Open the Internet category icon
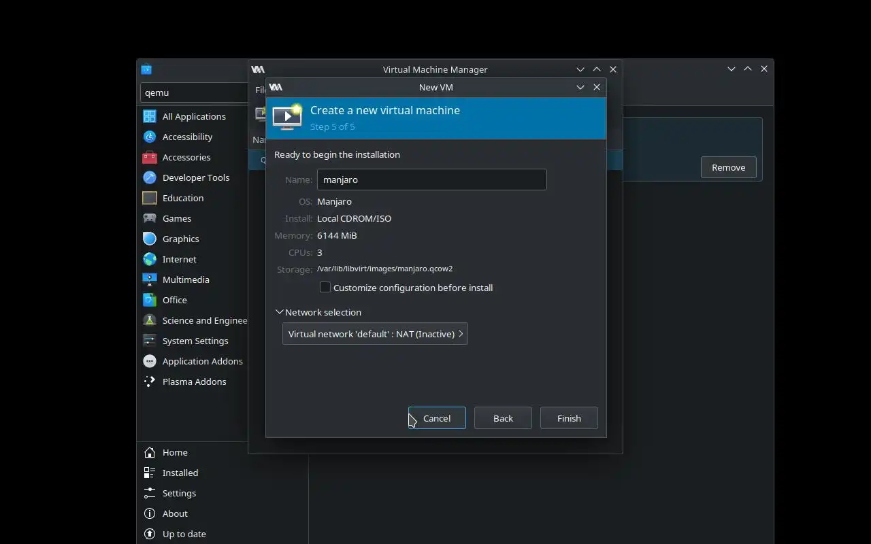Image resolution: width=871 pixels, height=544 pixels. pyautogui.click(x=150, y=259)
